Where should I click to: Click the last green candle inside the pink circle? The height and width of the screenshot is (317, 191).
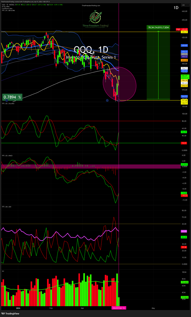(119, 78)
